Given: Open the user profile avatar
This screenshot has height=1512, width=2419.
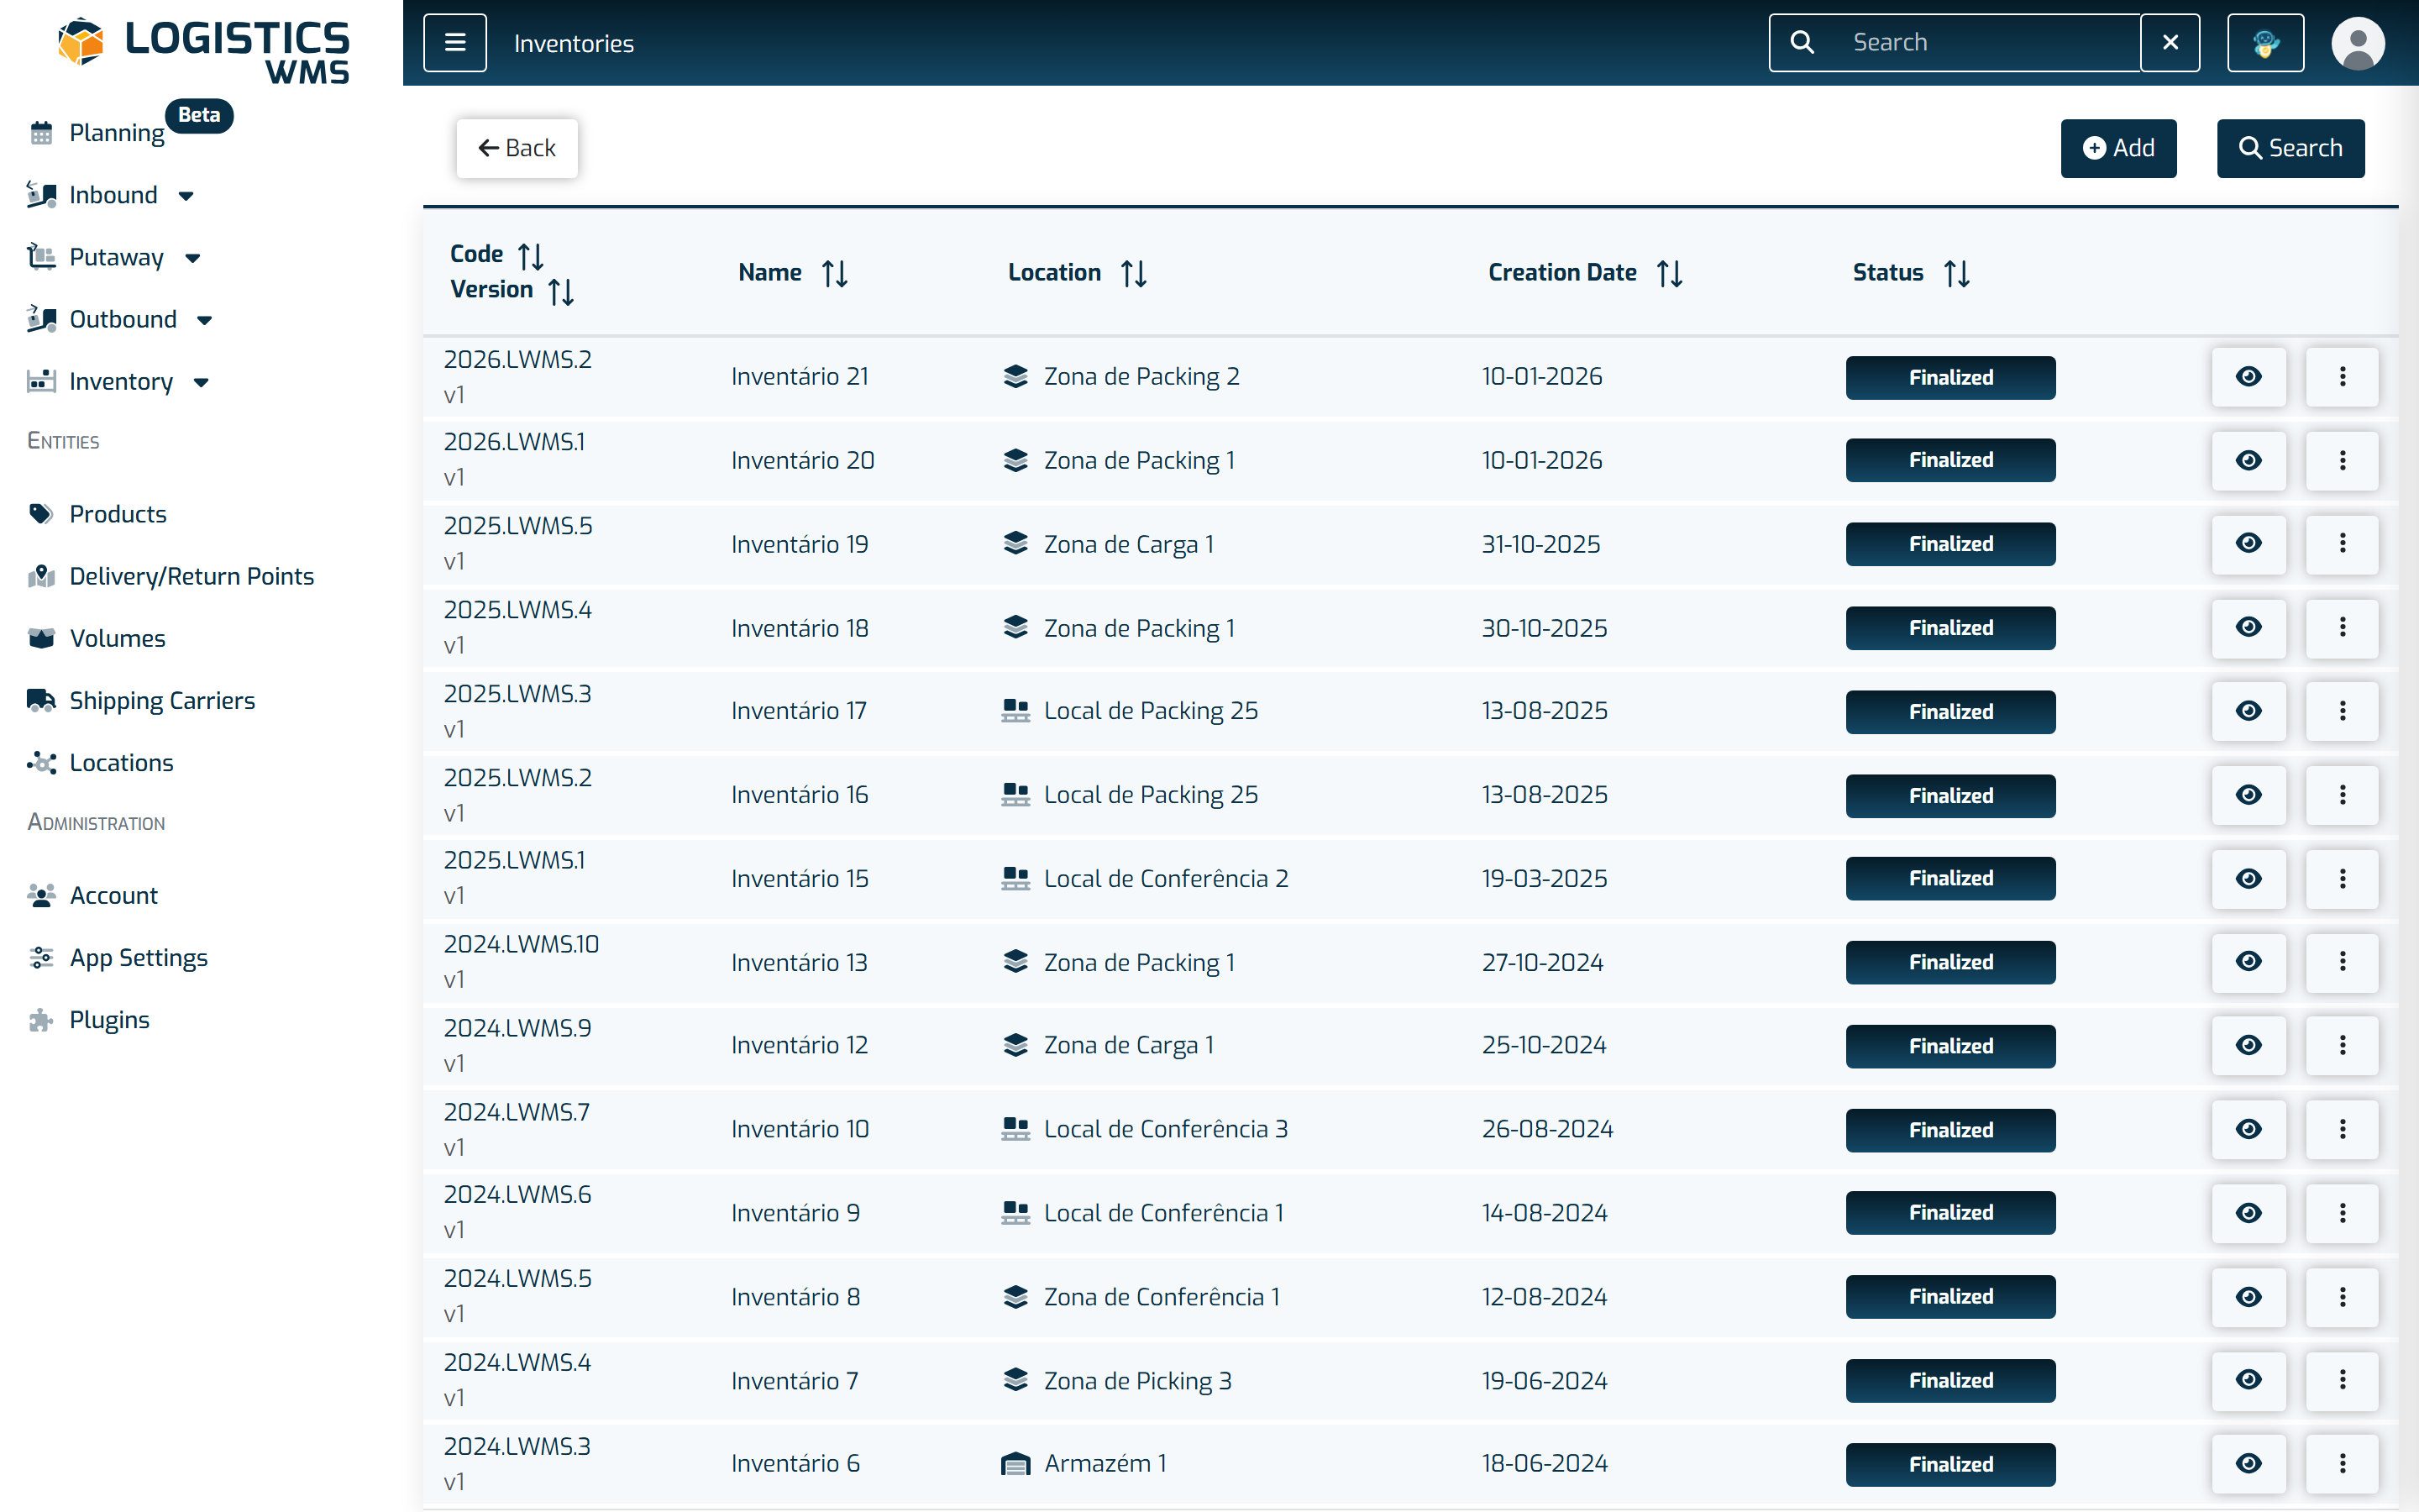Looking at the screenshot, I should coord(2358,43).
